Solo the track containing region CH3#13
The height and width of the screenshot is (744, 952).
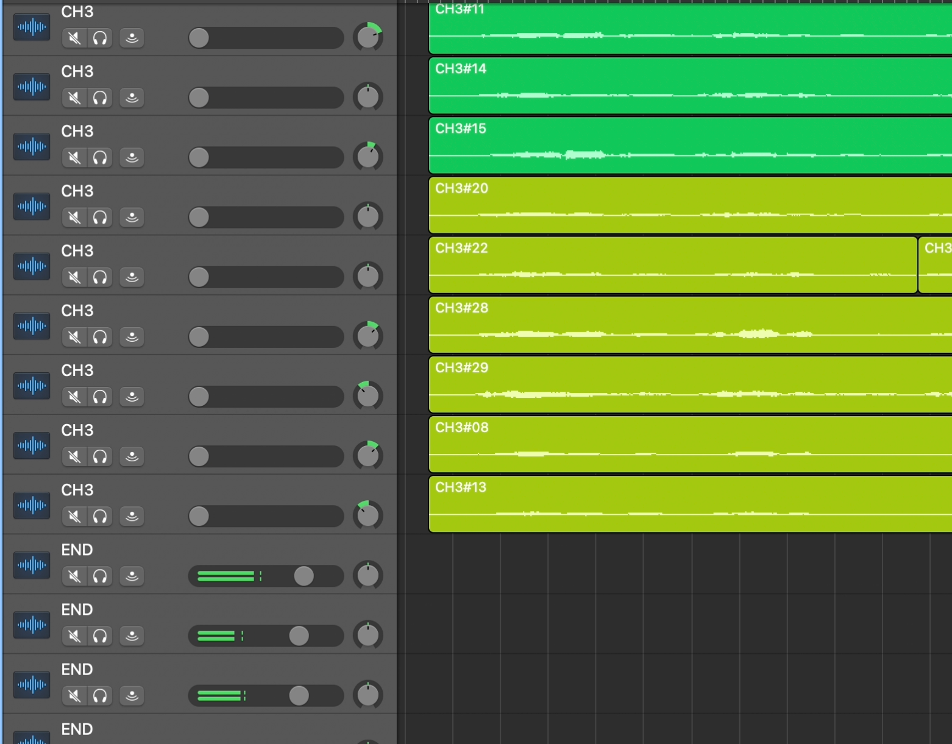pyautogui.click(x=100, y=516)
